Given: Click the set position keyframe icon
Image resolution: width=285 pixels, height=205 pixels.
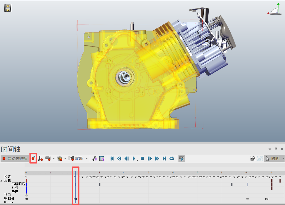Looking at the screenshot, I should point(40,159).
